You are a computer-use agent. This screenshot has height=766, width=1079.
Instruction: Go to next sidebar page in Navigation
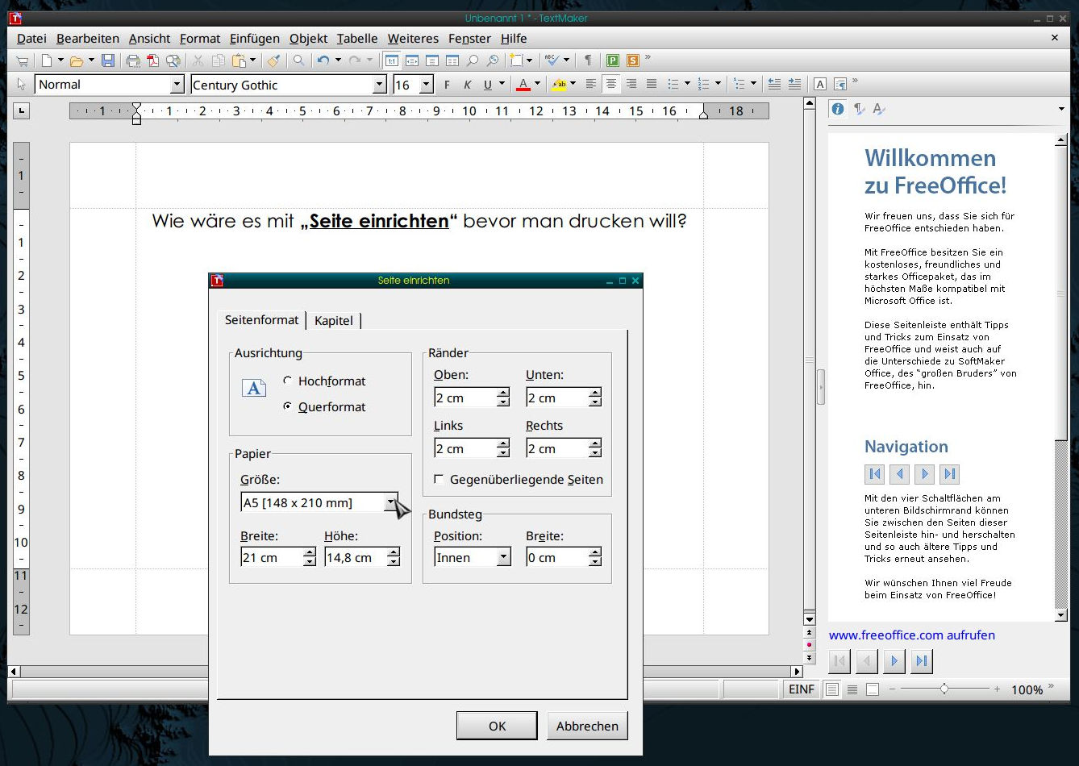(925, 474)
